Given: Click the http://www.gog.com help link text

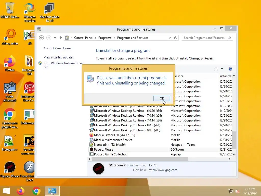Looking at the screenshot, I should tap(163, 170).
